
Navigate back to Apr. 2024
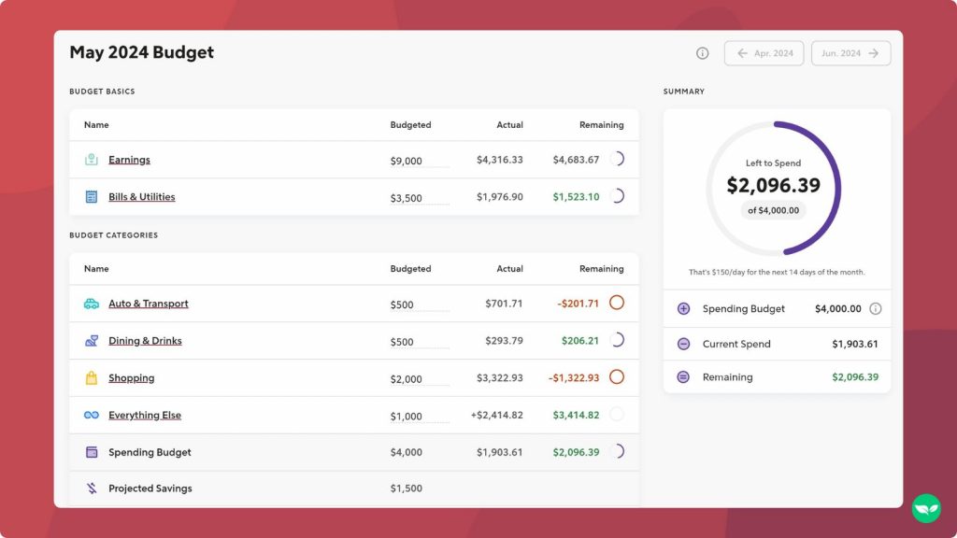(764, 53)
